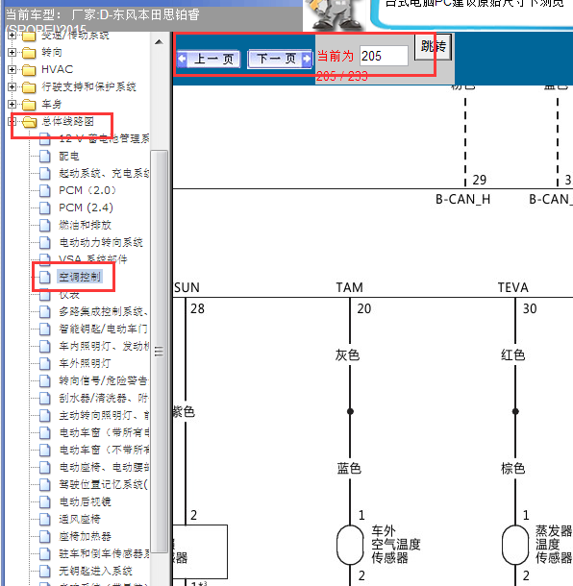
Task: Click the 蒸发器温度传感器 label
Action: click(x=554, y=544)
